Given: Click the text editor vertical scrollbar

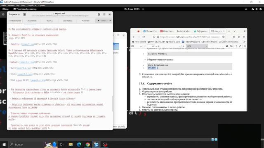Looking at the screenshot, I should 113,104.
